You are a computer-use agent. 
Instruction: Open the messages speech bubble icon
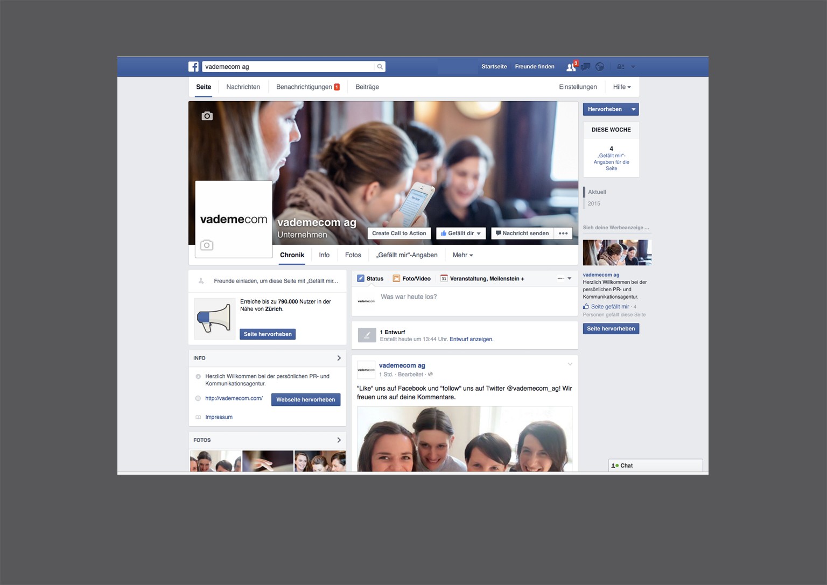tap(586, 67)
